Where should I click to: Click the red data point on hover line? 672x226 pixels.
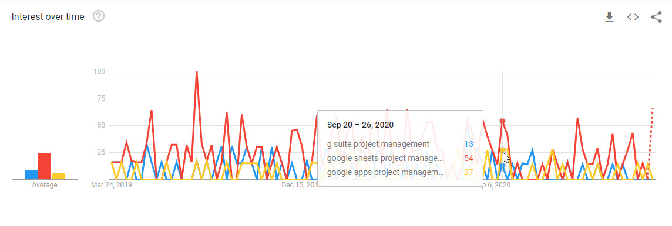point(502,121)
